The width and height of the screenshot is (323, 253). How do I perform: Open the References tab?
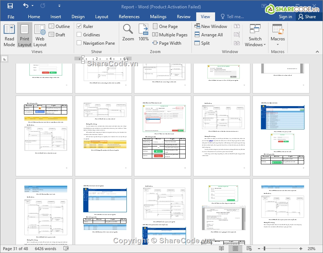(129, 17)
